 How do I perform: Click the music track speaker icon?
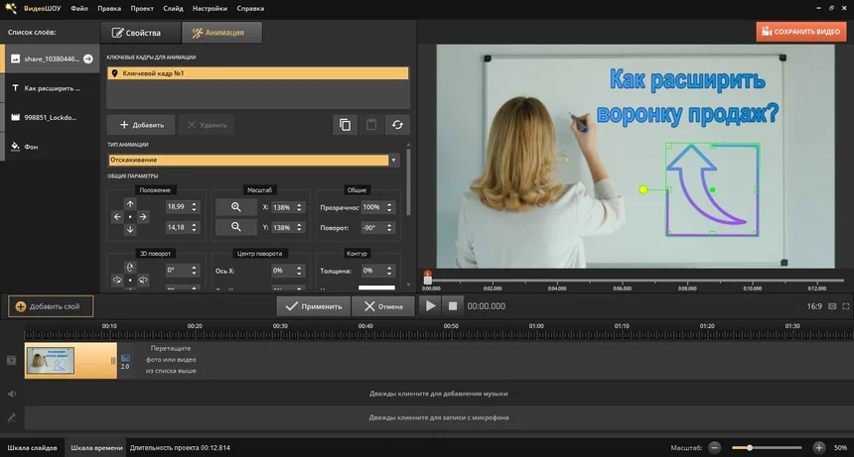coord(12,394)
